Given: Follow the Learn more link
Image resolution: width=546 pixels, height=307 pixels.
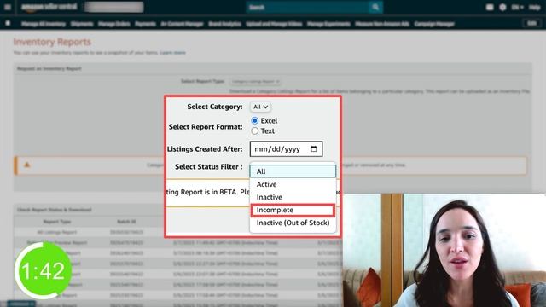Looking at the screenshot, I should click(x=172, y=53).
